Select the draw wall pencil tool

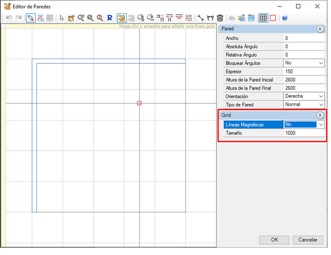point(31,18)
